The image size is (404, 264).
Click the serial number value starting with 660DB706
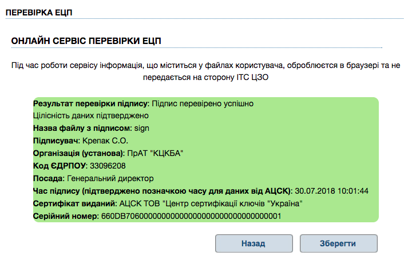[x=191, y=217]
